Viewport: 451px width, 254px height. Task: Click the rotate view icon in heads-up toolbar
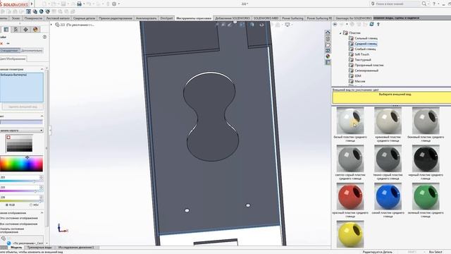(x=261, y=25)
